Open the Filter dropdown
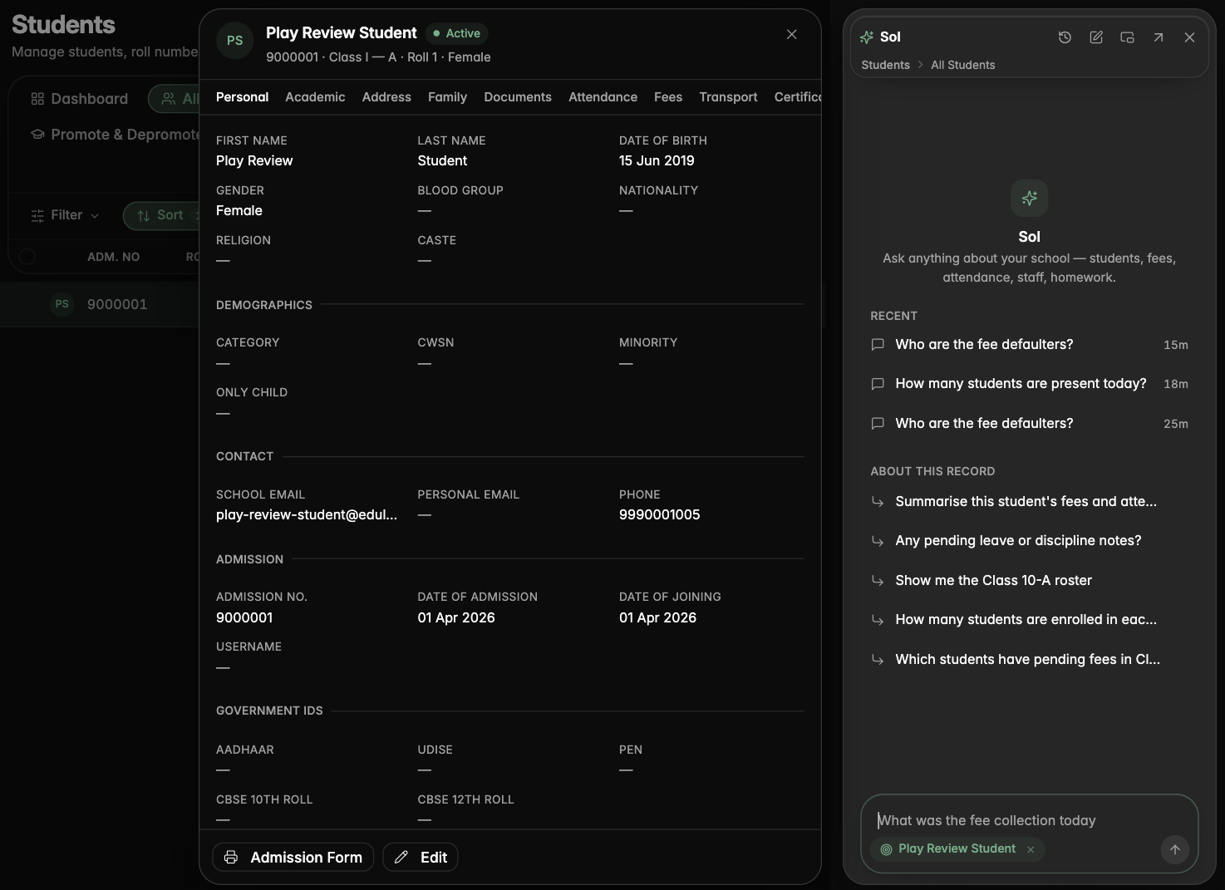 click(x=65, y=215)
